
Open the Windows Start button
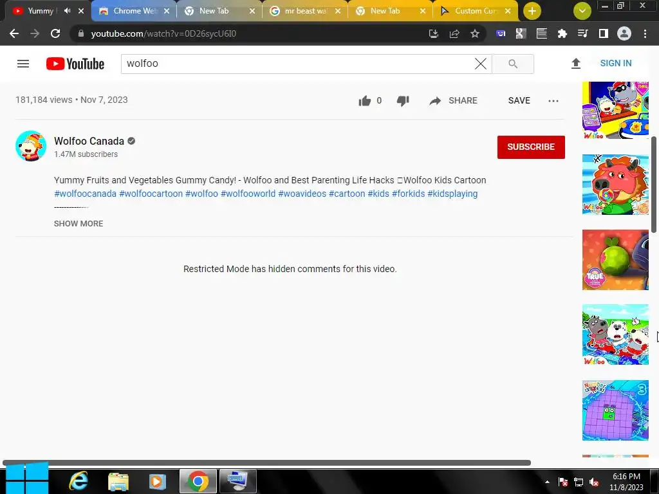tap(26, 479)
